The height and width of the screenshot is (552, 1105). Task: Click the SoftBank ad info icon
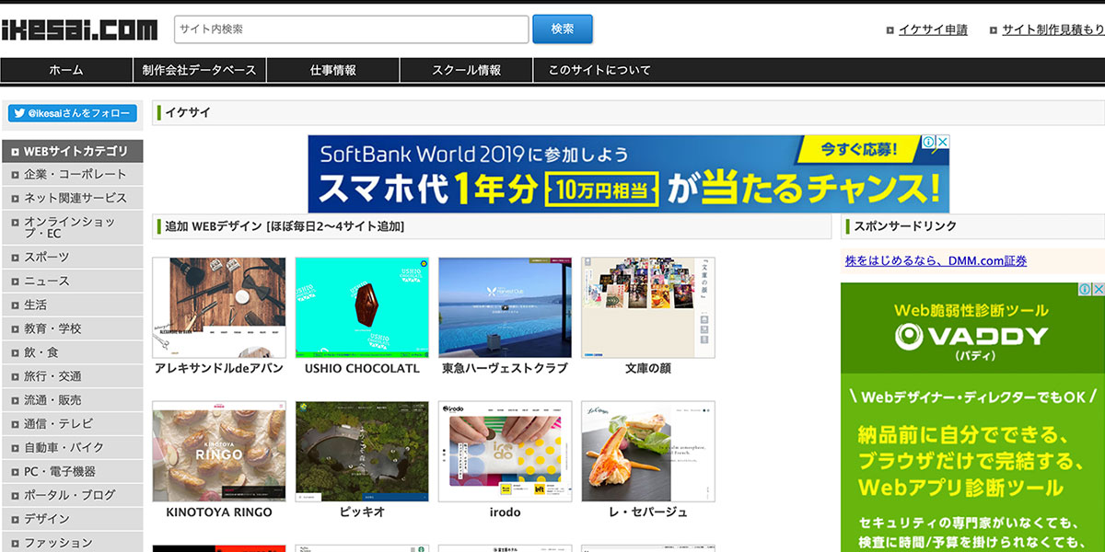coord(930,143)
